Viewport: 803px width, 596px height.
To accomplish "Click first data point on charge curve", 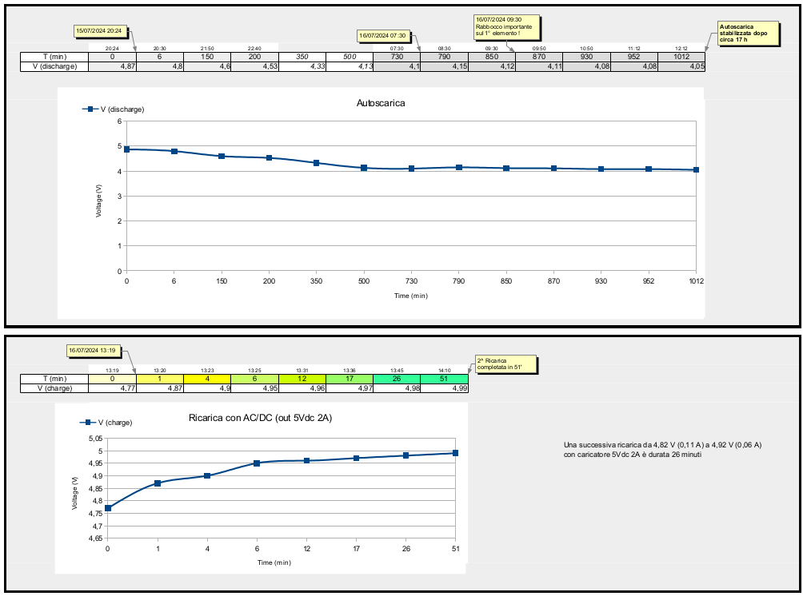I will point(108,508).
